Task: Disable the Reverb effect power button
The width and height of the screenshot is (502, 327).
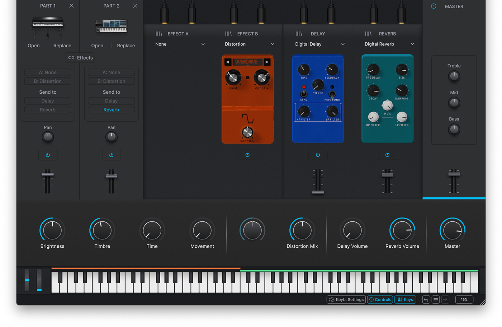Action: point(387,155)
